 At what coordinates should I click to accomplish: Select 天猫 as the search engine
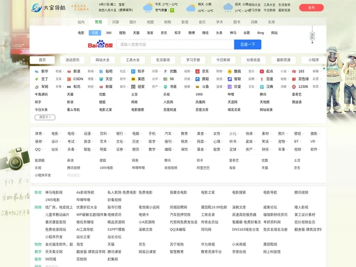[136, 33]
